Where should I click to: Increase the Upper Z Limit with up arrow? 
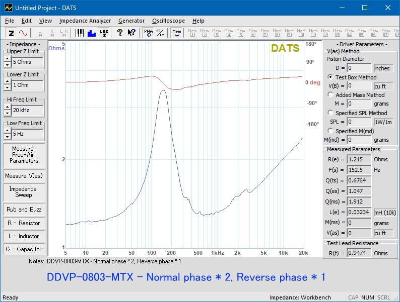tap(8, 59)
